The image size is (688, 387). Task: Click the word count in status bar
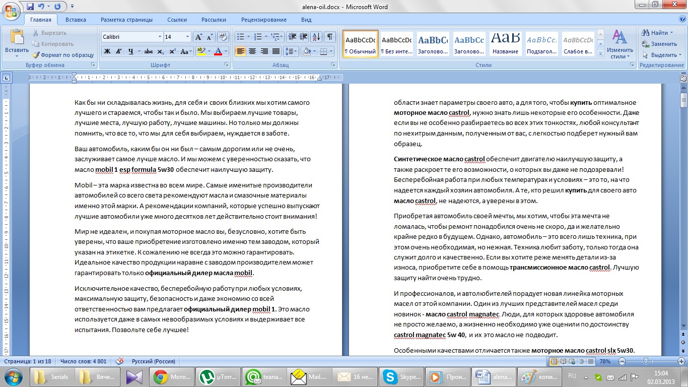pyautogui.click(x=83, y=361)
